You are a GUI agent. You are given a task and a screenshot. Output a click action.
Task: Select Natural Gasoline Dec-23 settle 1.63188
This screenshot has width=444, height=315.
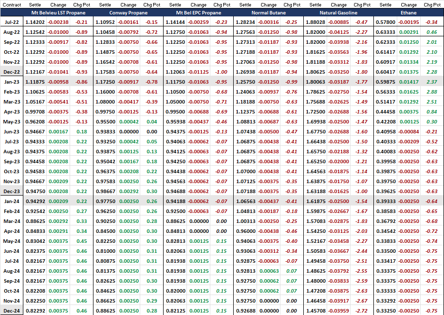[315, 192]
